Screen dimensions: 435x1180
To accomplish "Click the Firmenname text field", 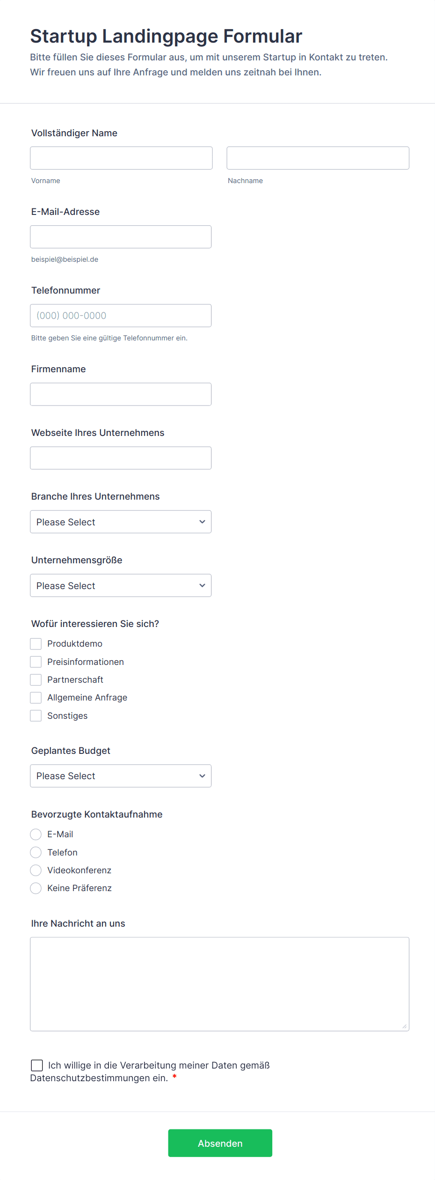I will (x=121, y=394).
